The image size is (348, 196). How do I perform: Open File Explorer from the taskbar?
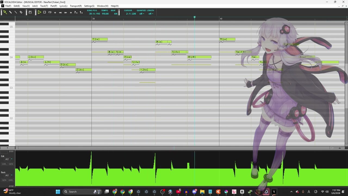[202, 192]
